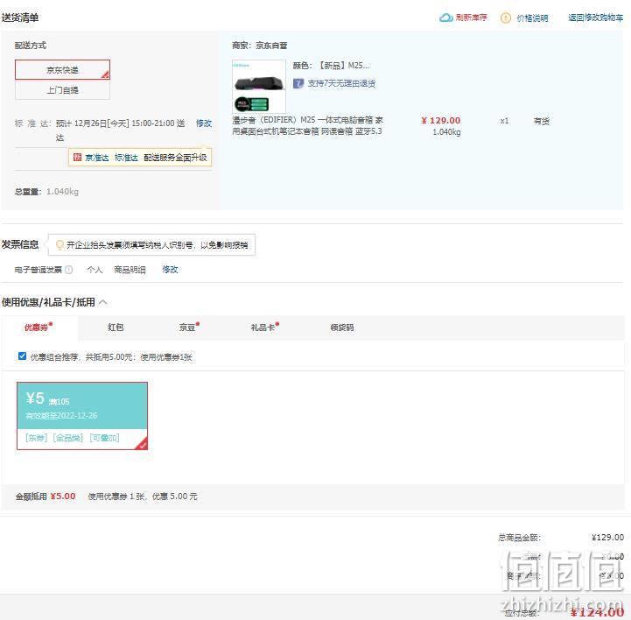Click the 商家：京东自营 label
Image resolution: width=631 pixels, height=620 pixels.
[x=260, y=46]
